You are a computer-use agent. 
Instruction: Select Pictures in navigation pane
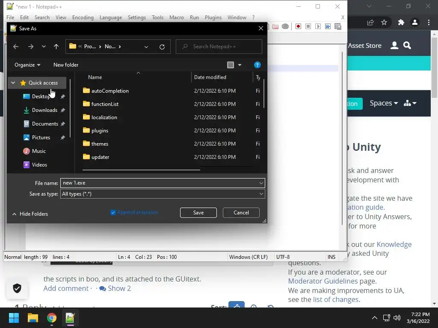click(x=41, y=138)
